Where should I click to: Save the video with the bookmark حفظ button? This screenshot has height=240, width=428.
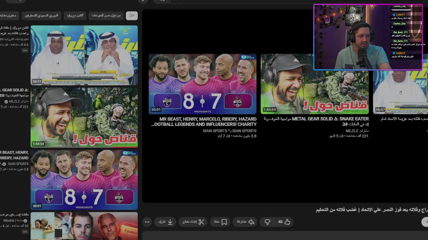(x=220, y=222)
